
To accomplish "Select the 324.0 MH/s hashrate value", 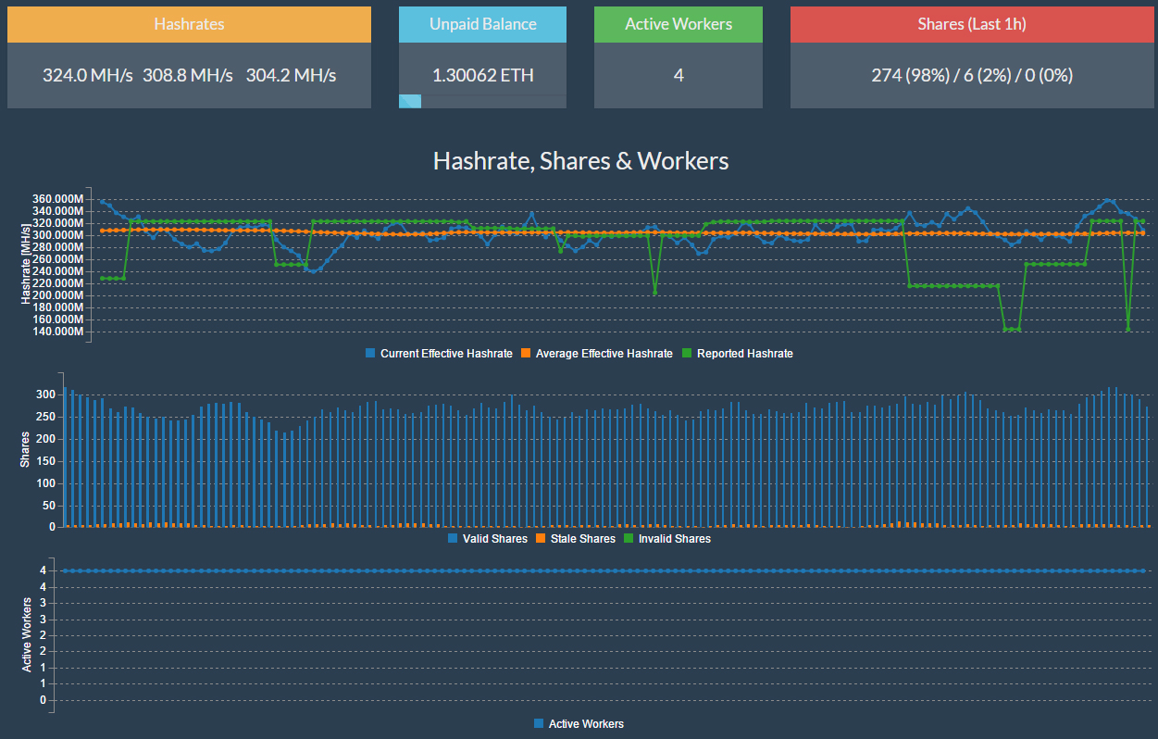I will [x=87, y=76].
